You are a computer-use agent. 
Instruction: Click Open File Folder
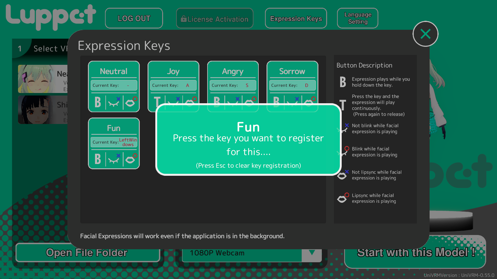[x=88, y=253]
